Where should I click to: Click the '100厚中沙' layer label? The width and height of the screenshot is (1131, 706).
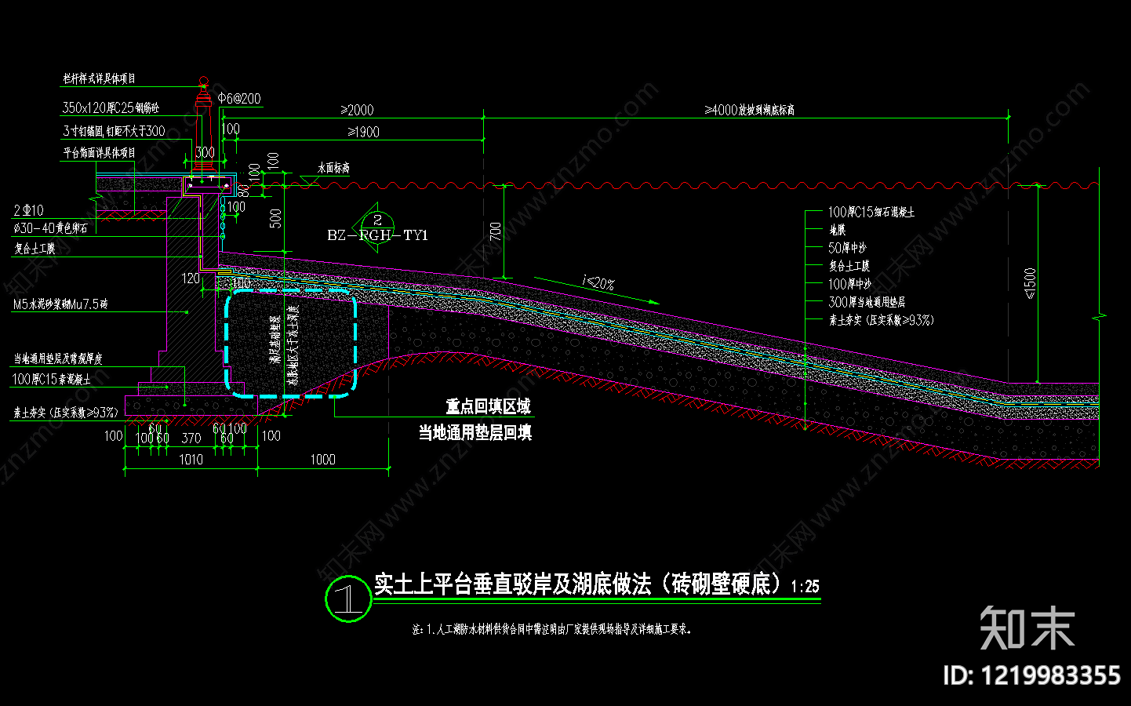coord(849,284)
